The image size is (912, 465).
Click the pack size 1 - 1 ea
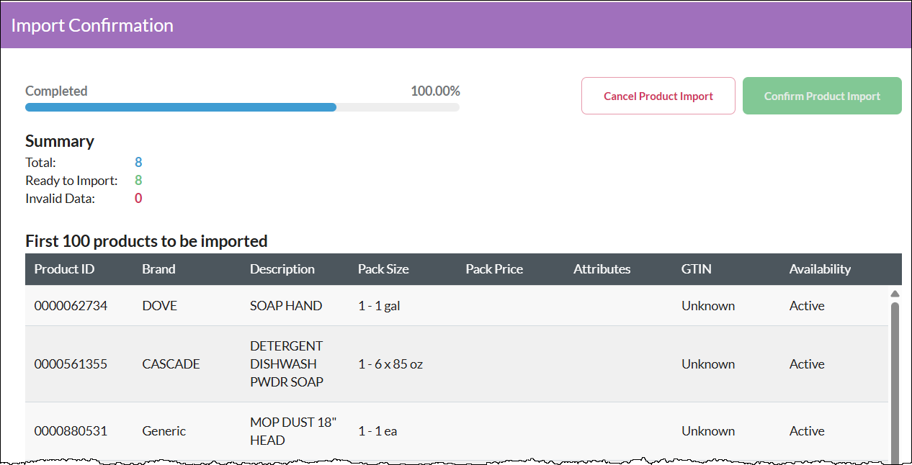(x=377, y=431)
